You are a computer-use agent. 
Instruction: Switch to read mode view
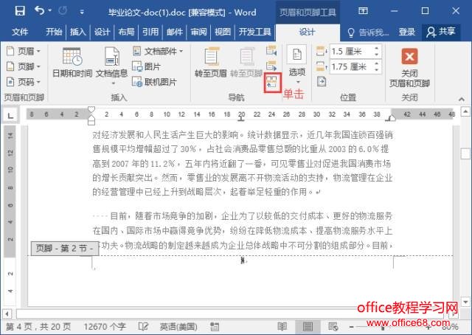[282, 327]
